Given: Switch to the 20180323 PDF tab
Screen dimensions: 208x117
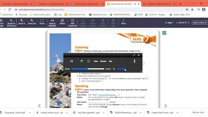Looking at the screenshot, I should click(159, 4).
